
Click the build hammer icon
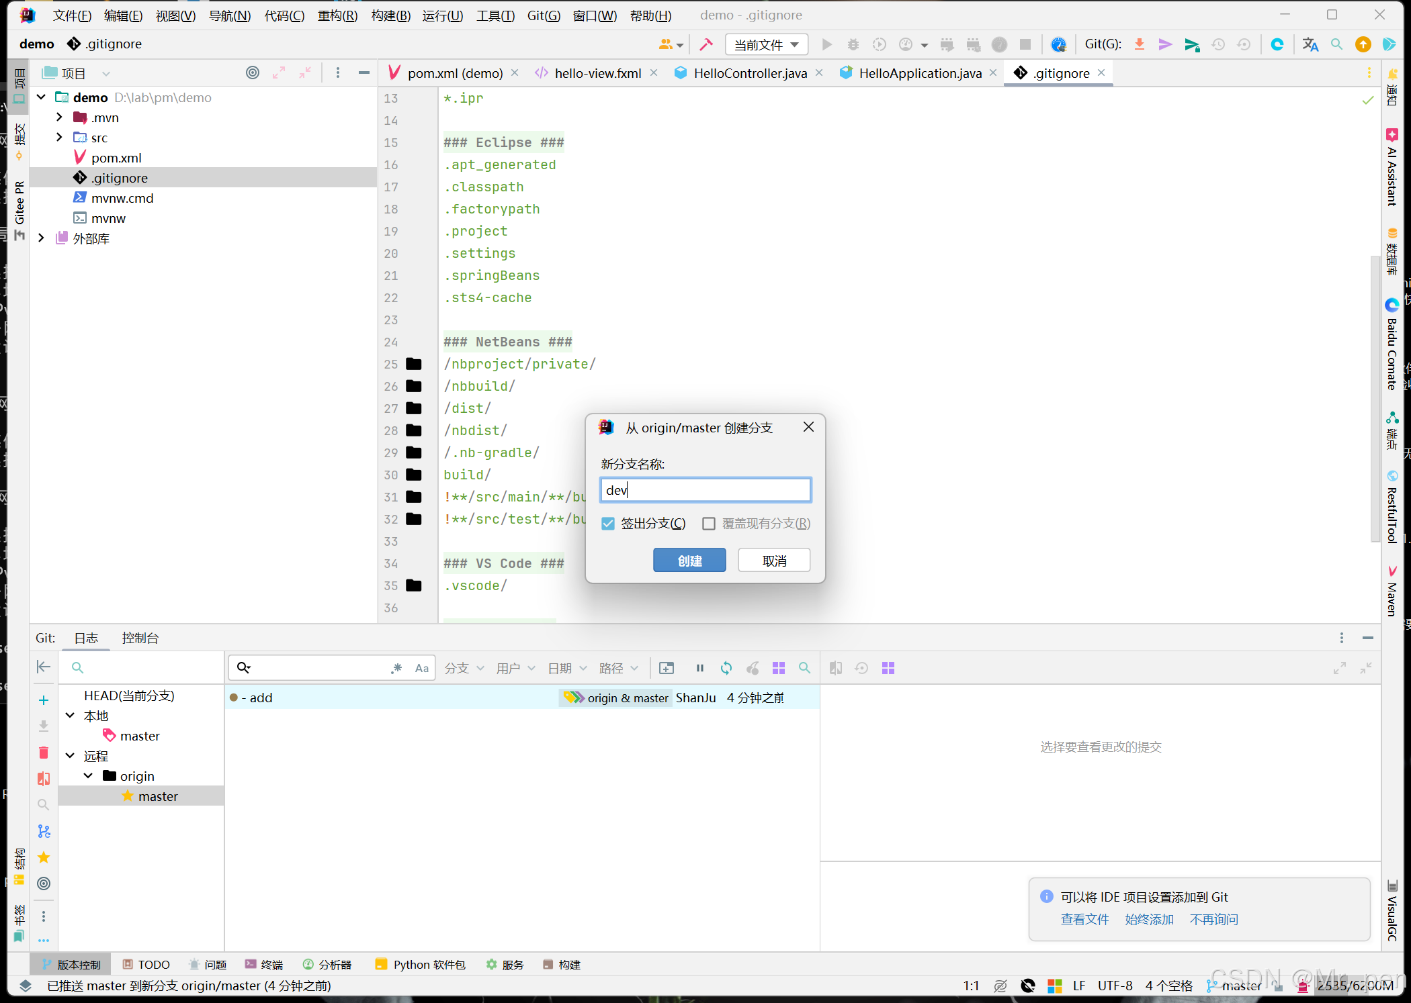tap(705, 44)
